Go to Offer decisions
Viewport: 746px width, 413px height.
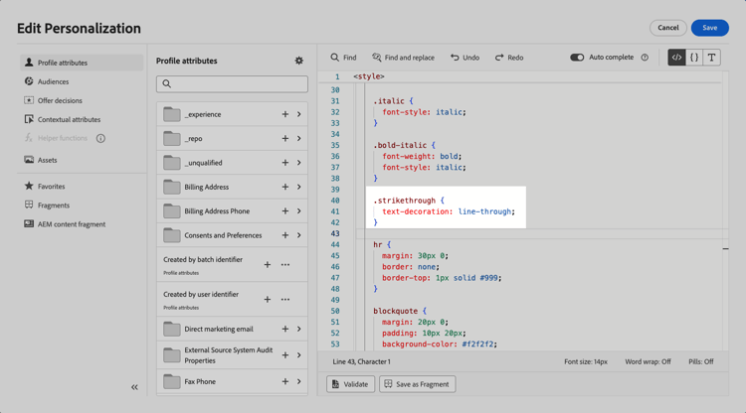pos(60,100)
